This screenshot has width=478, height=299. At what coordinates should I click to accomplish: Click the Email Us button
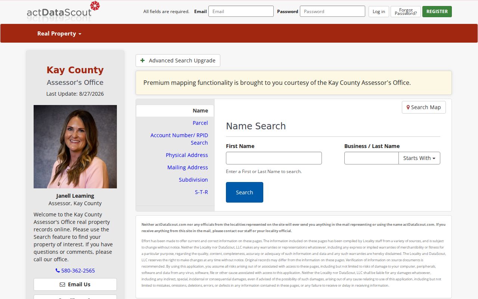75,284
